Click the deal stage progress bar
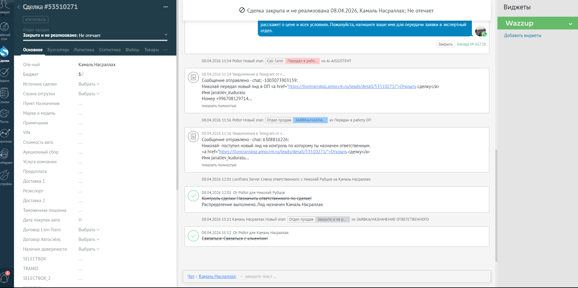Screen dimensions: 578x288 (x=95, y=40)
